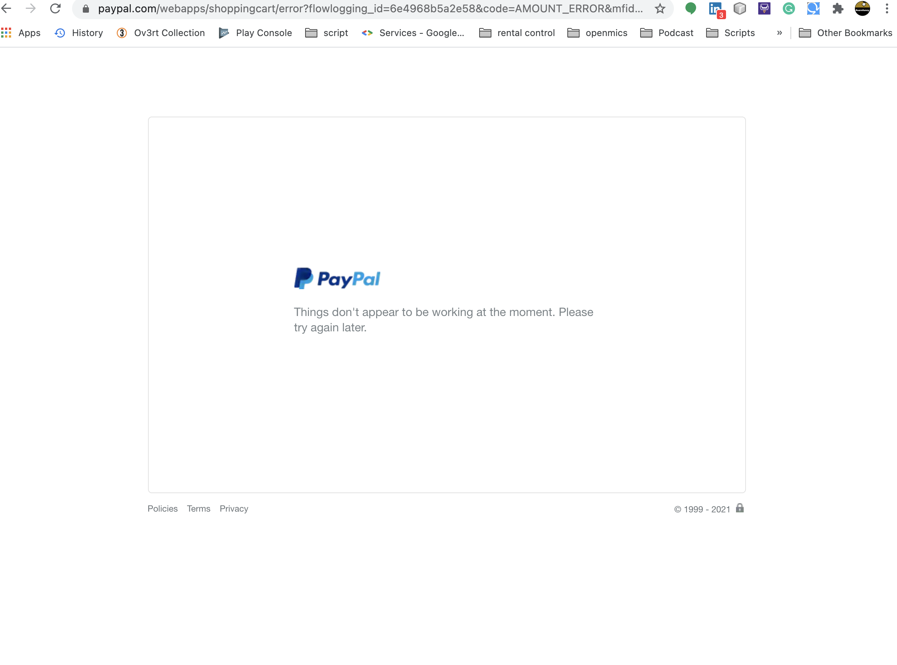897x665 pixels.
Task: Open the Policies footer link
Action: point(163,509)
